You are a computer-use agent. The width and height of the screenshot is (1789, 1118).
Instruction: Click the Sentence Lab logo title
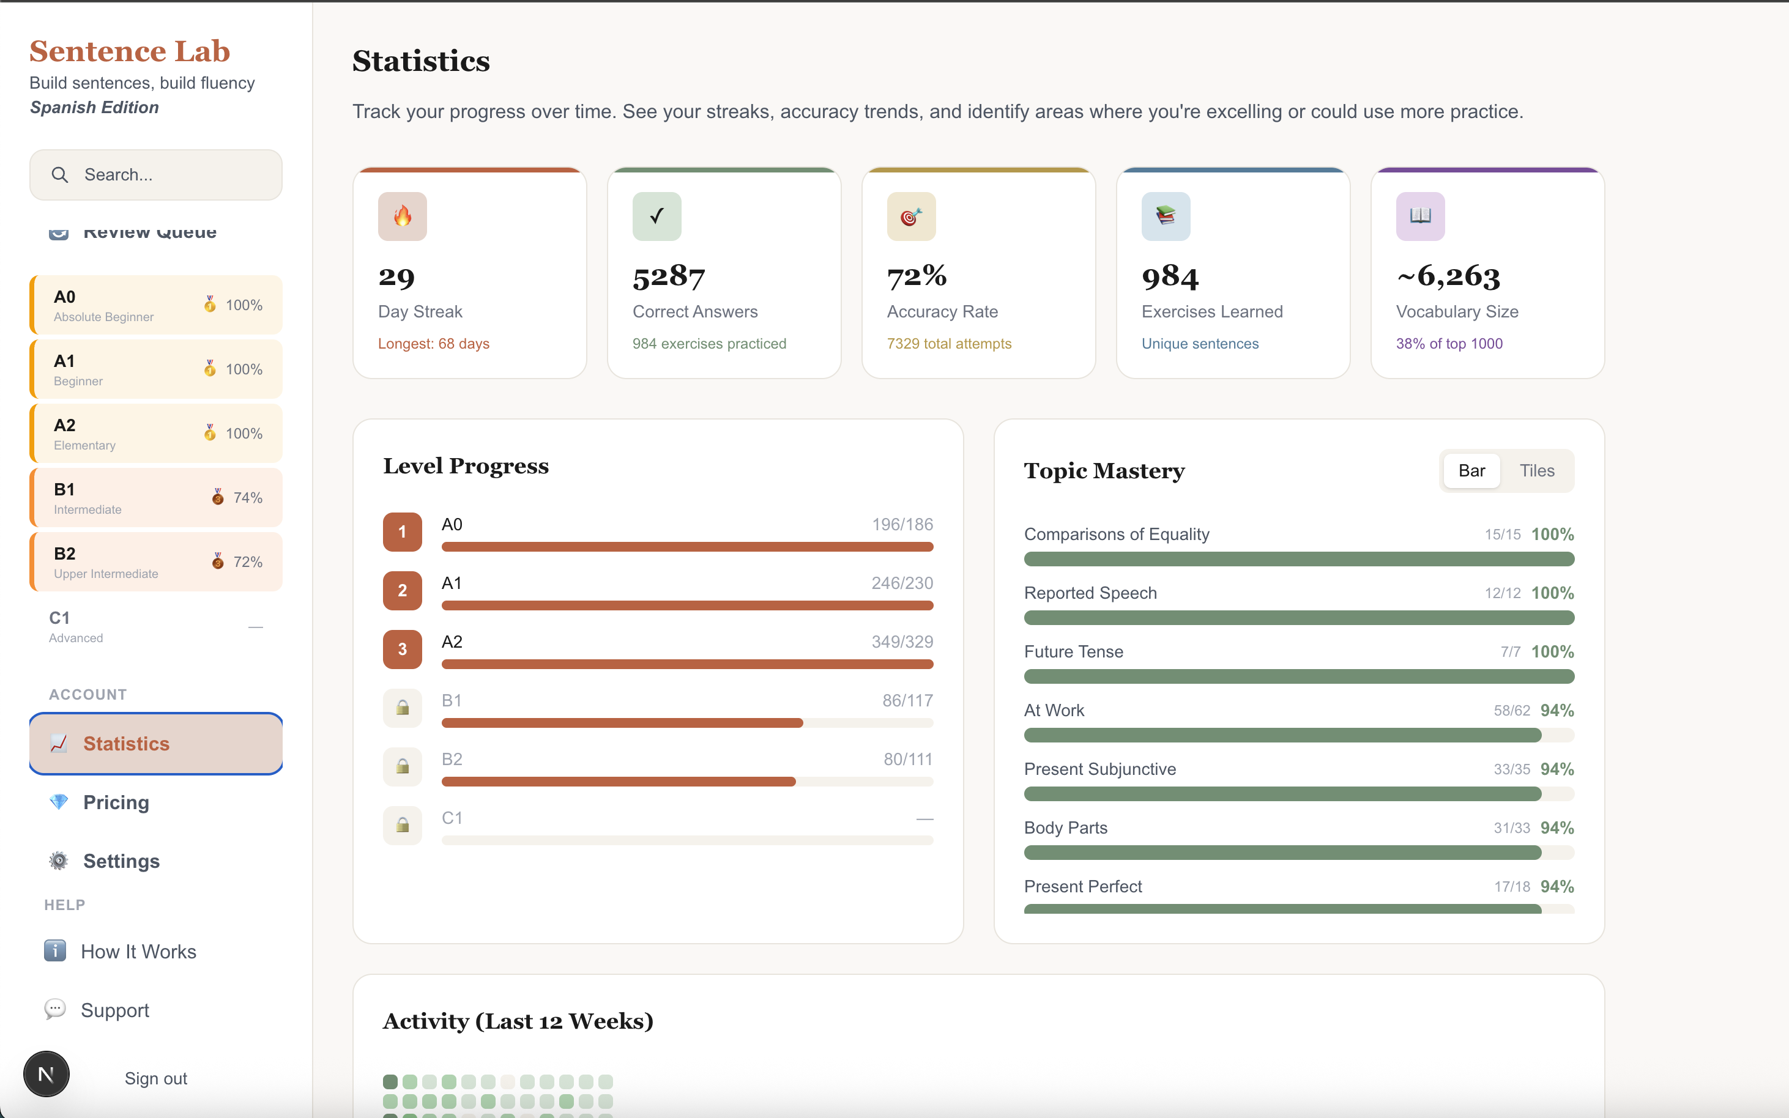[x=130, y=51]
